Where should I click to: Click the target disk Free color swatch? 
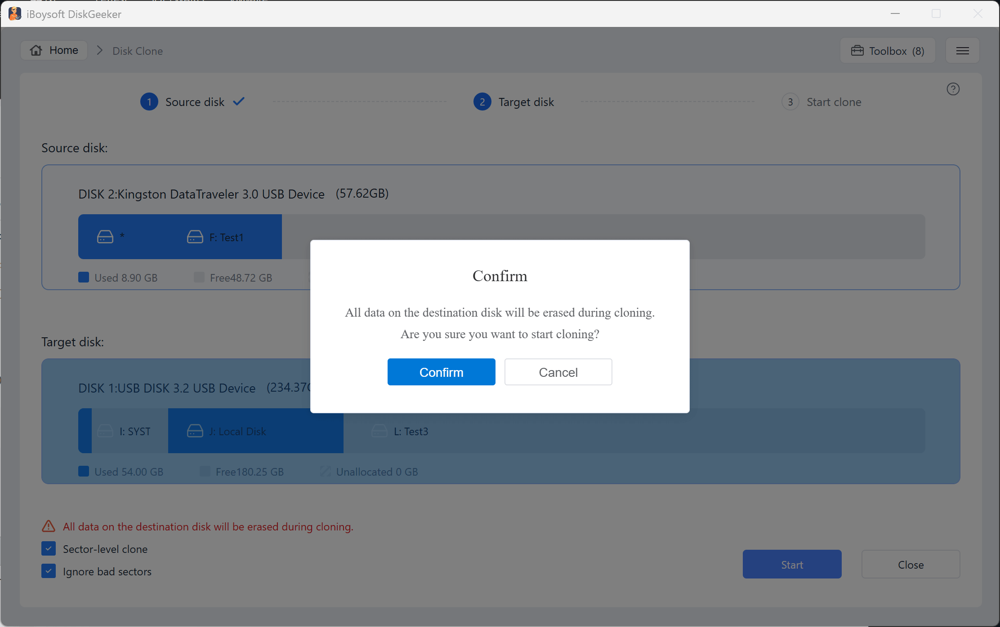[205, 471]
